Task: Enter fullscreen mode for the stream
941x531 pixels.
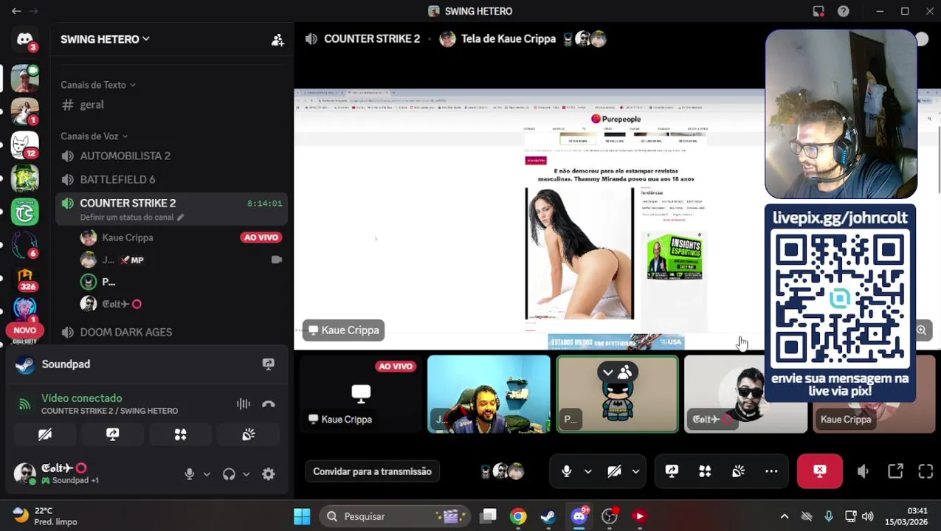Action: (926, 471)
